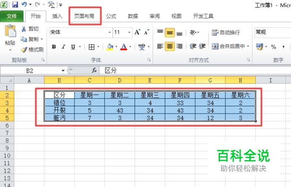Screen dimensions: 291x187
Task: Click the wén phonetic guide icon
Action: click(142, 47)
